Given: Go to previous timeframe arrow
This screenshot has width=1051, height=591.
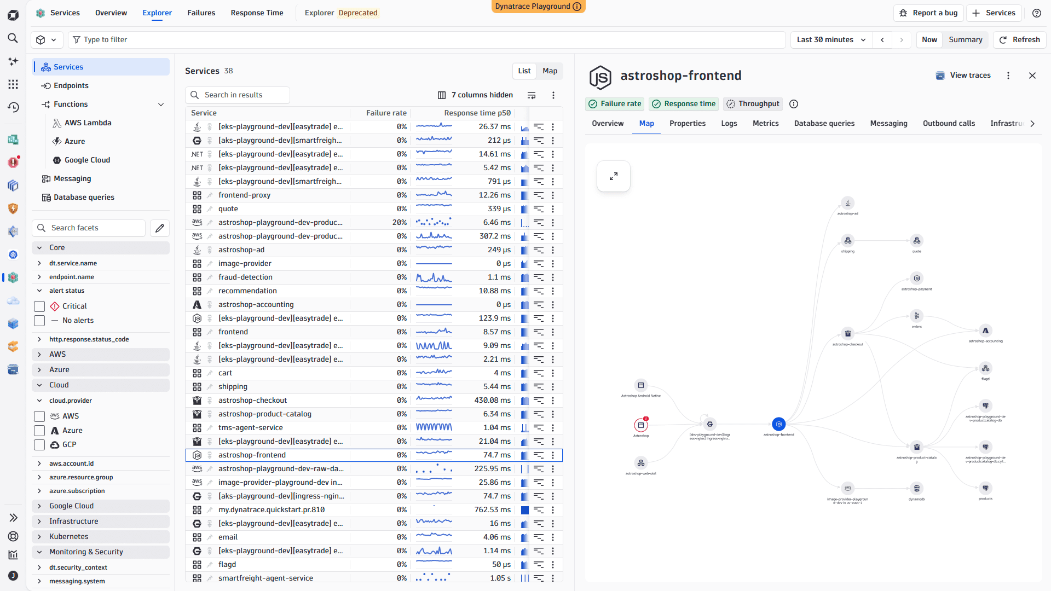Looking at the screenshot, I should (x=882, y=40).
